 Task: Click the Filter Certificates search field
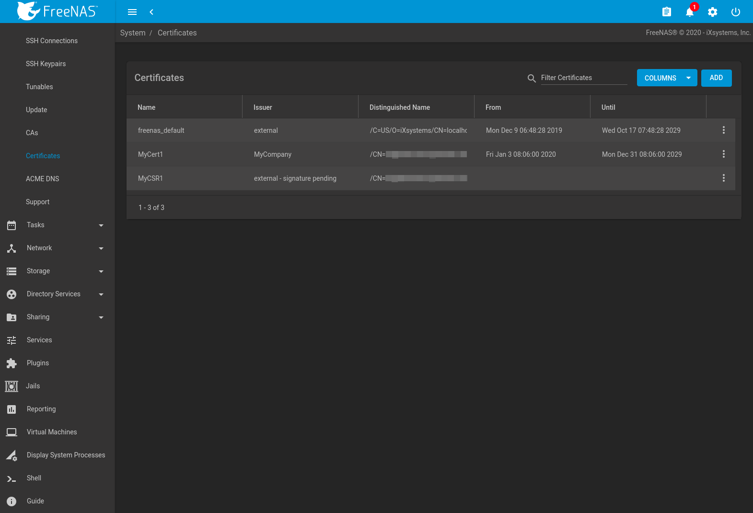(x=583, y=78)
